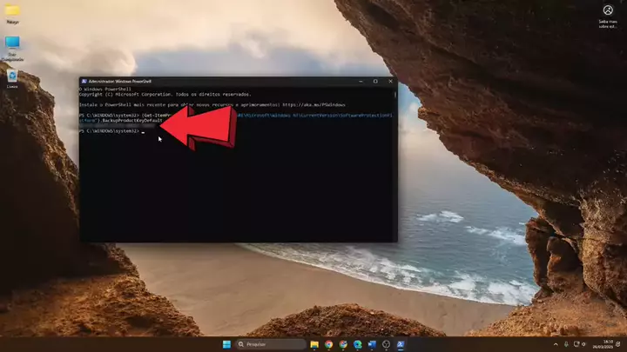Open the Lixeira recycle bin icon

[x=12, y=76]
